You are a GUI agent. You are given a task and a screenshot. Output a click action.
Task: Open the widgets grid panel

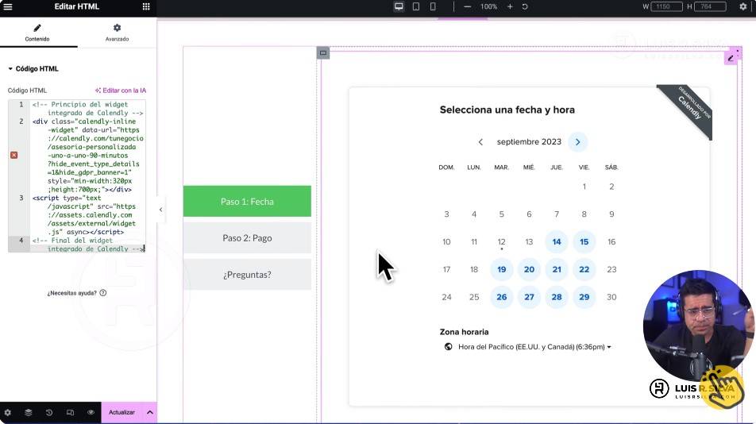[146, 6]
